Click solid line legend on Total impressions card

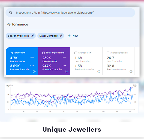coord(64,57)
